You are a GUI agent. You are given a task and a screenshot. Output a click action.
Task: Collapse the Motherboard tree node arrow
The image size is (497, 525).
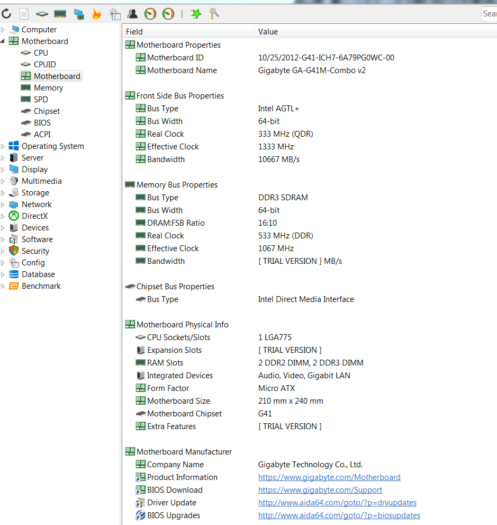pos(3,41)
